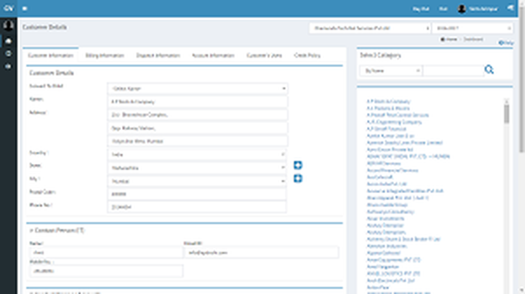Open the user profile avatar in the header
The height and width of the screenshot is (294, 525).
461,9
